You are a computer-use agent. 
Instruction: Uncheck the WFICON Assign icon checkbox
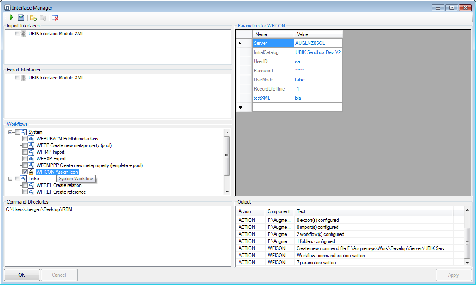click(25, 172)
